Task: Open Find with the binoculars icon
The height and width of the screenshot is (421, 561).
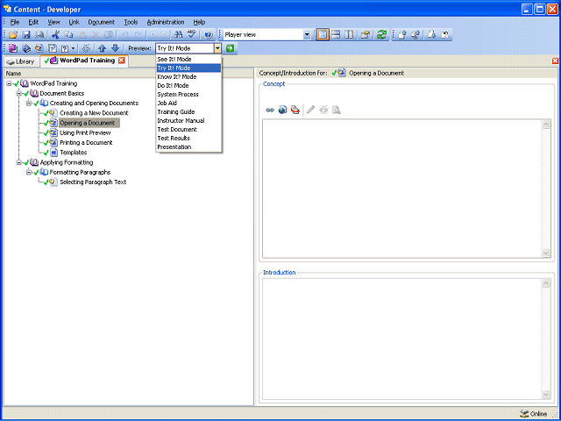Action: pos(178,35)
